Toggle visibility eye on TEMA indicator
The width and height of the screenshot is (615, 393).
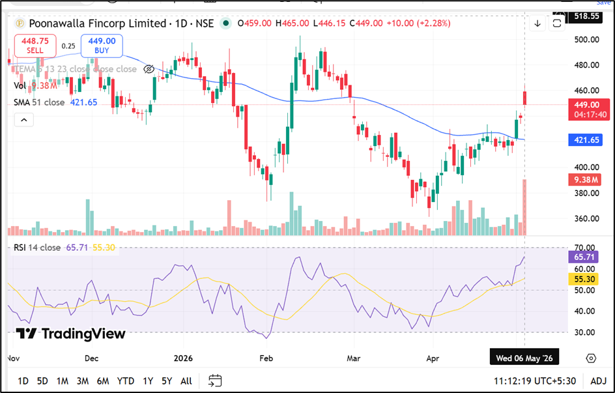149,70
